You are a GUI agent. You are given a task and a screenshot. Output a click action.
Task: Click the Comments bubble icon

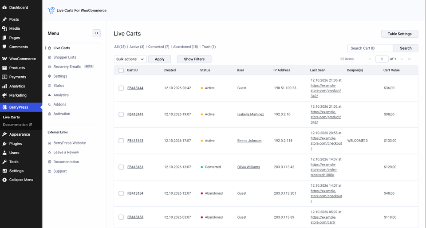click(x=4, y=47)
